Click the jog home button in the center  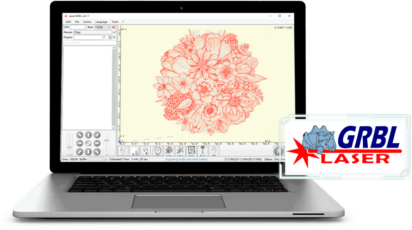coord(88,143)
